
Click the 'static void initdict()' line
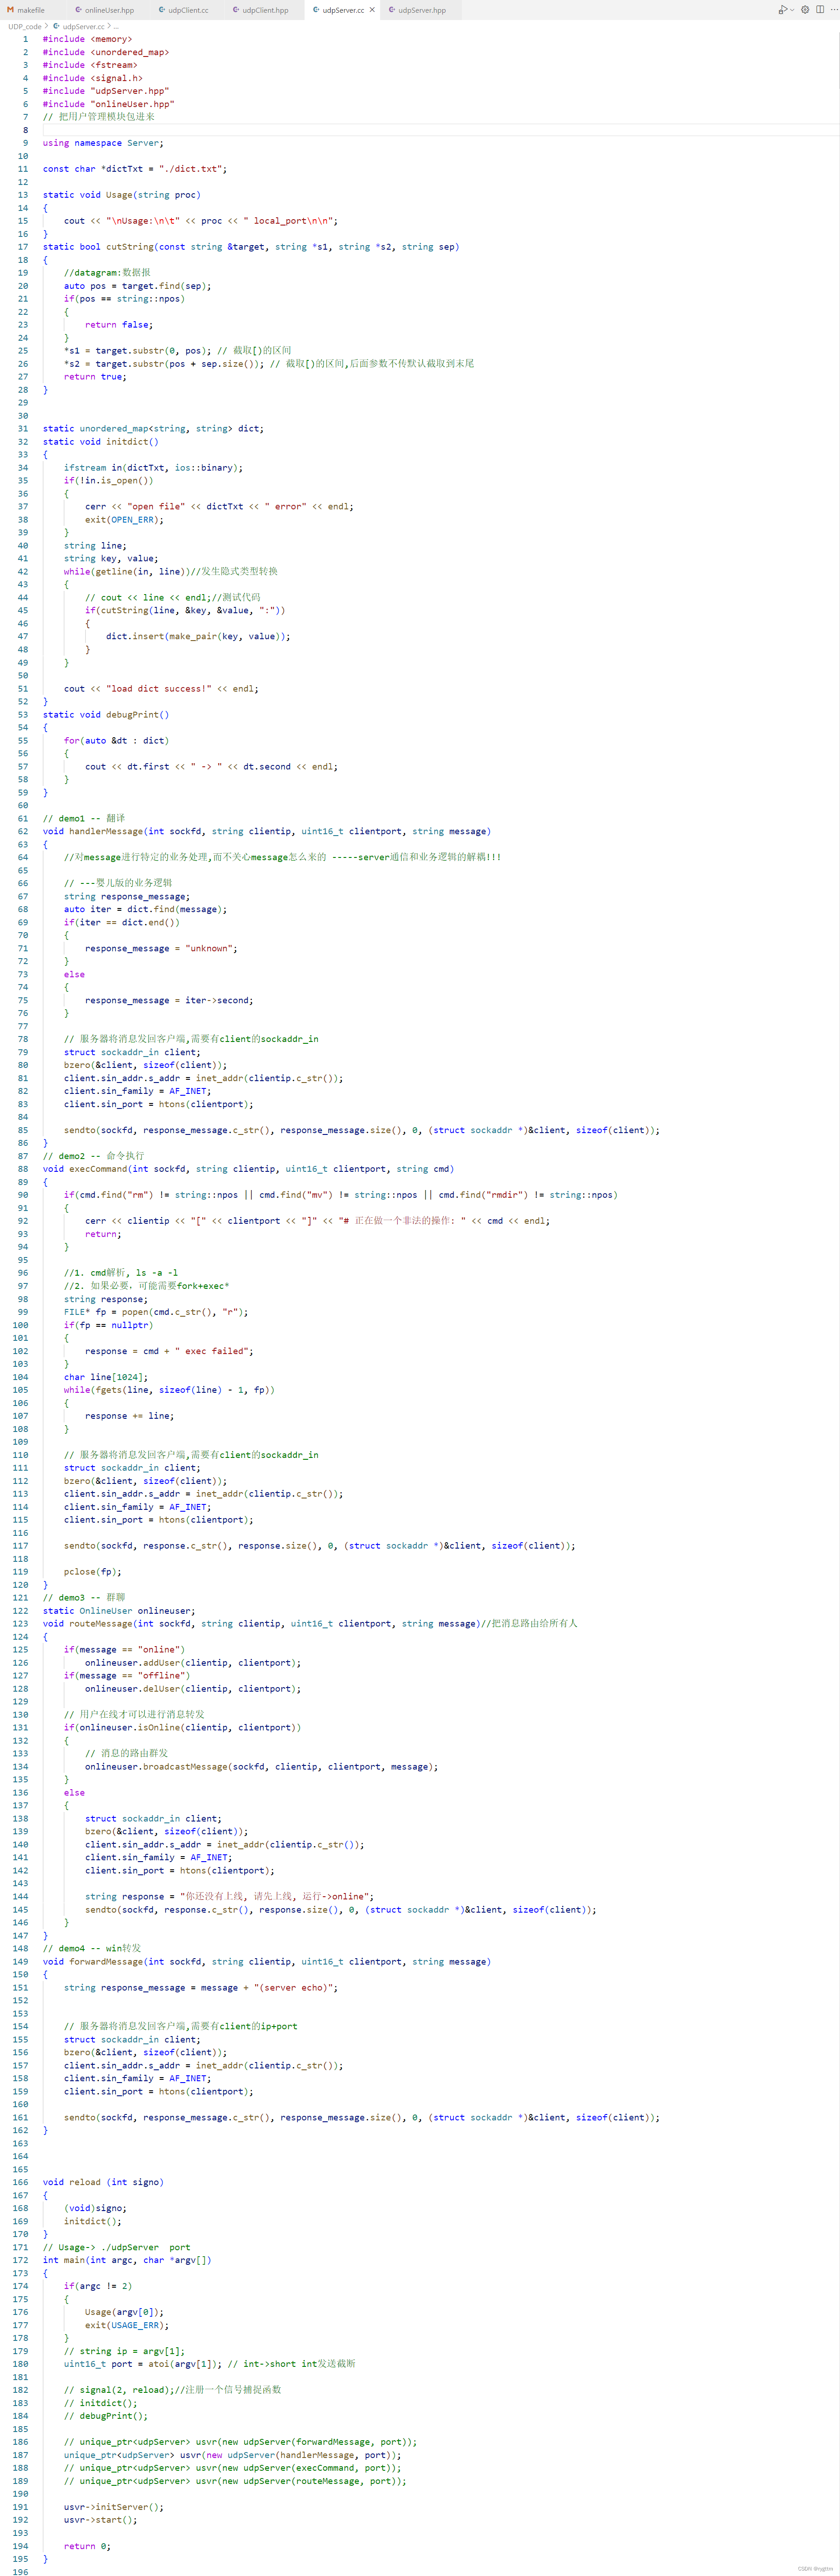(100, 442)
